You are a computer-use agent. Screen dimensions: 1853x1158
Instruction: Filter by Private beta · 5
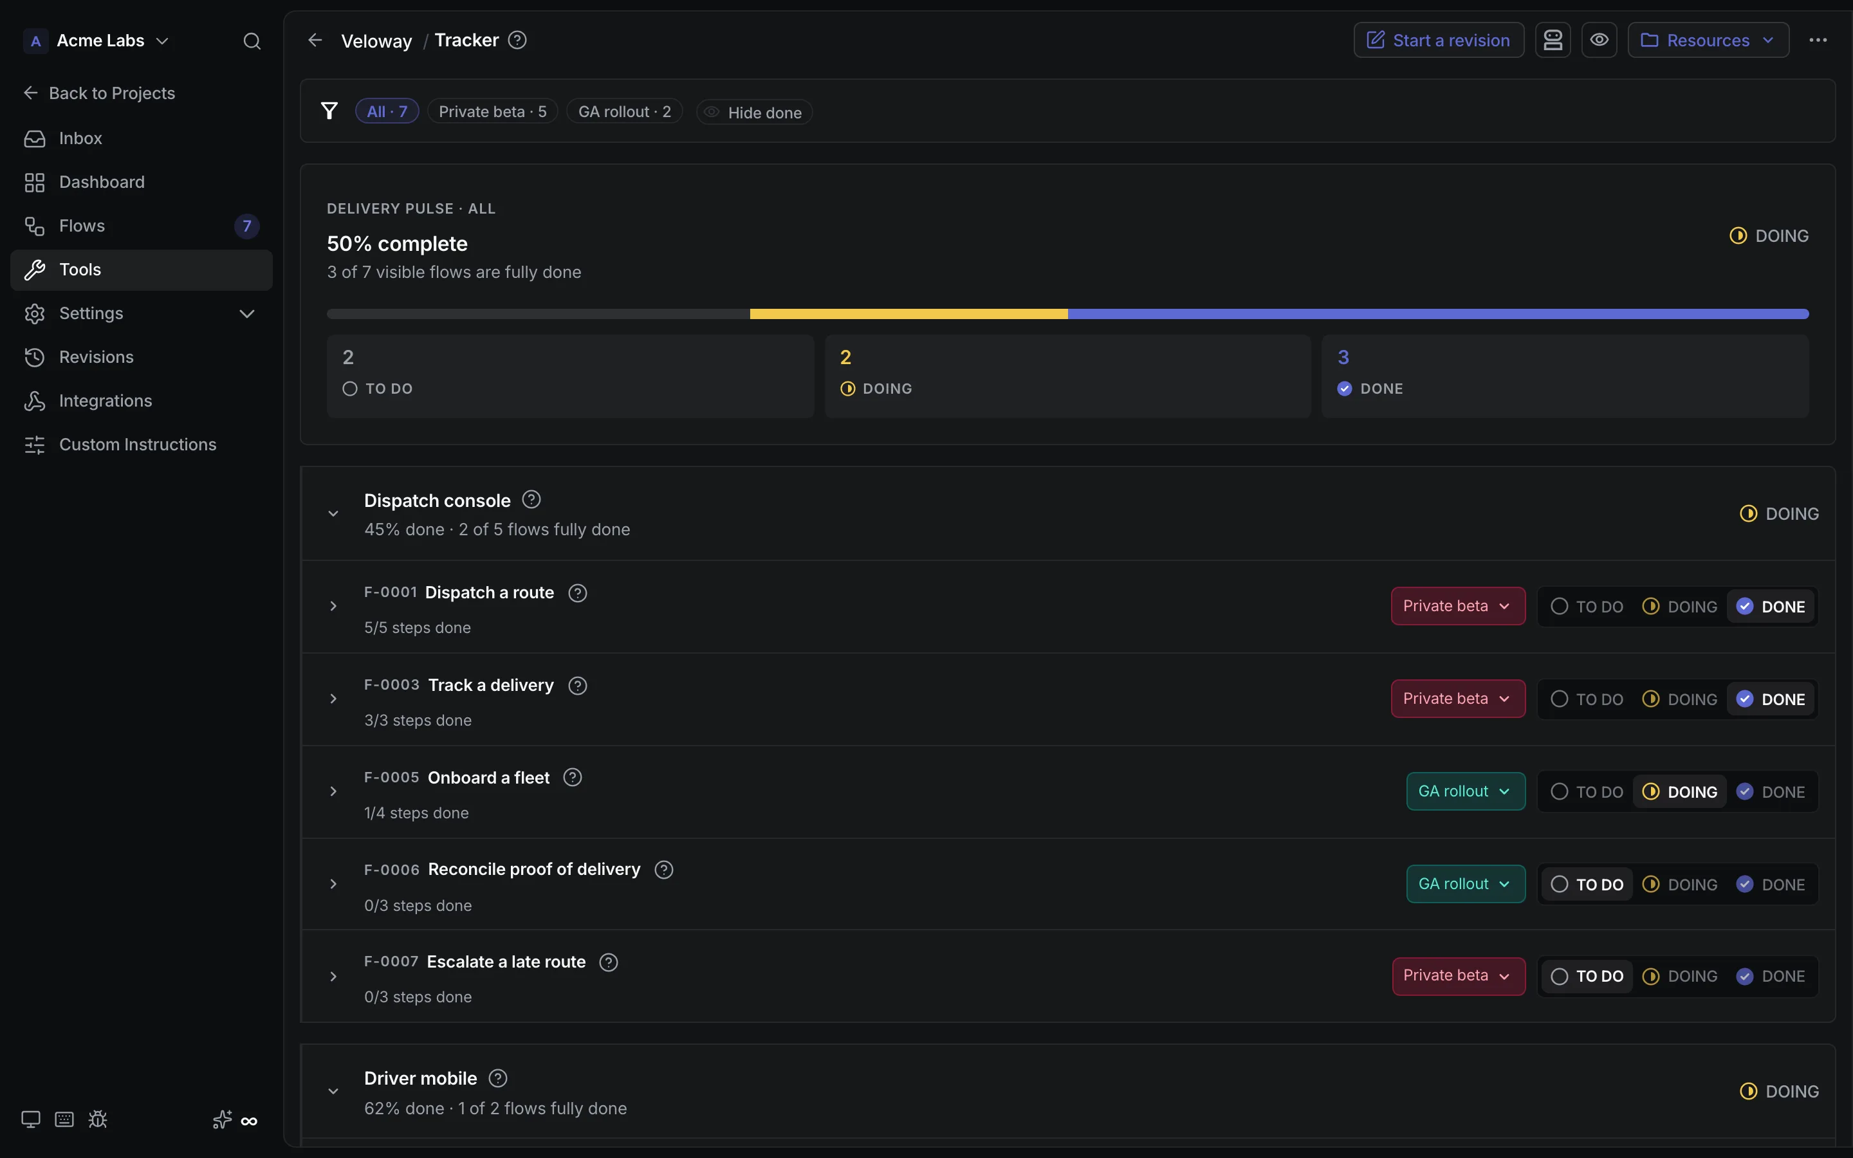pos(492,111)
